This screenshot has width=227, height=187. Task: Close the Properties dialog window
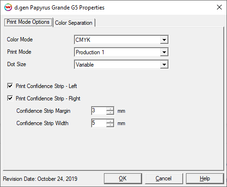(x=219, y=7)
